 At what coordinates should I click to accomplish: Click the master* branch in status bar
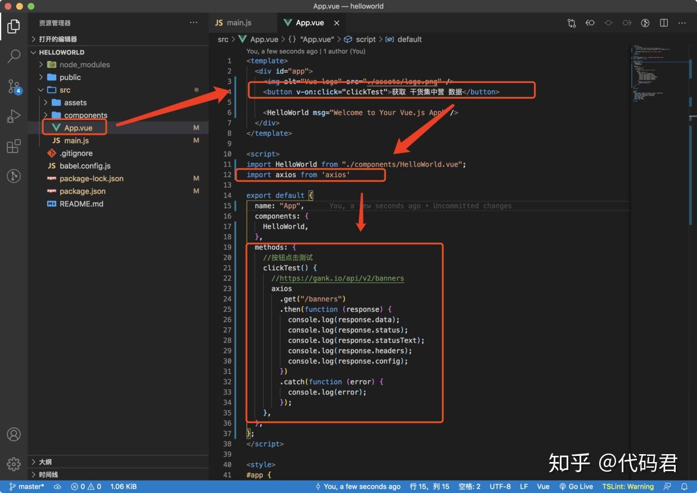(x=26, y=487)
